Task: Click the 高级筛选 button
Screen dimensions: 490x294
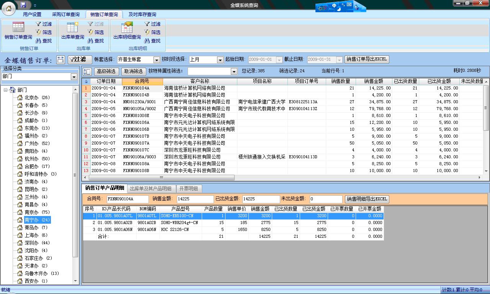Action: point(106,71)
